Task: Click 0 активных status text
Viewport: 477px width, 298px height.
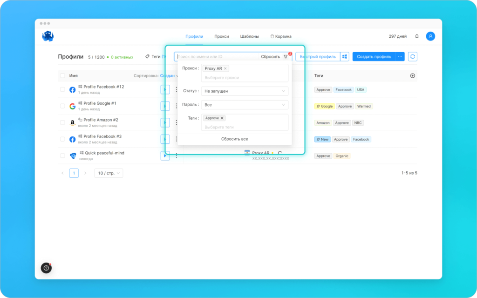Action: click(x=122, y=57)
